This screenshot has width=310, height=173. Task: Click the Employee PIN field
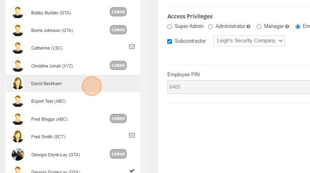click(x=239, y=87)
